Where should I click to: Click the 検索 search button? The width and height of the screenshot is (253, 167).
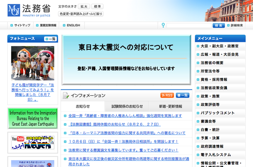tap(218, 25)
